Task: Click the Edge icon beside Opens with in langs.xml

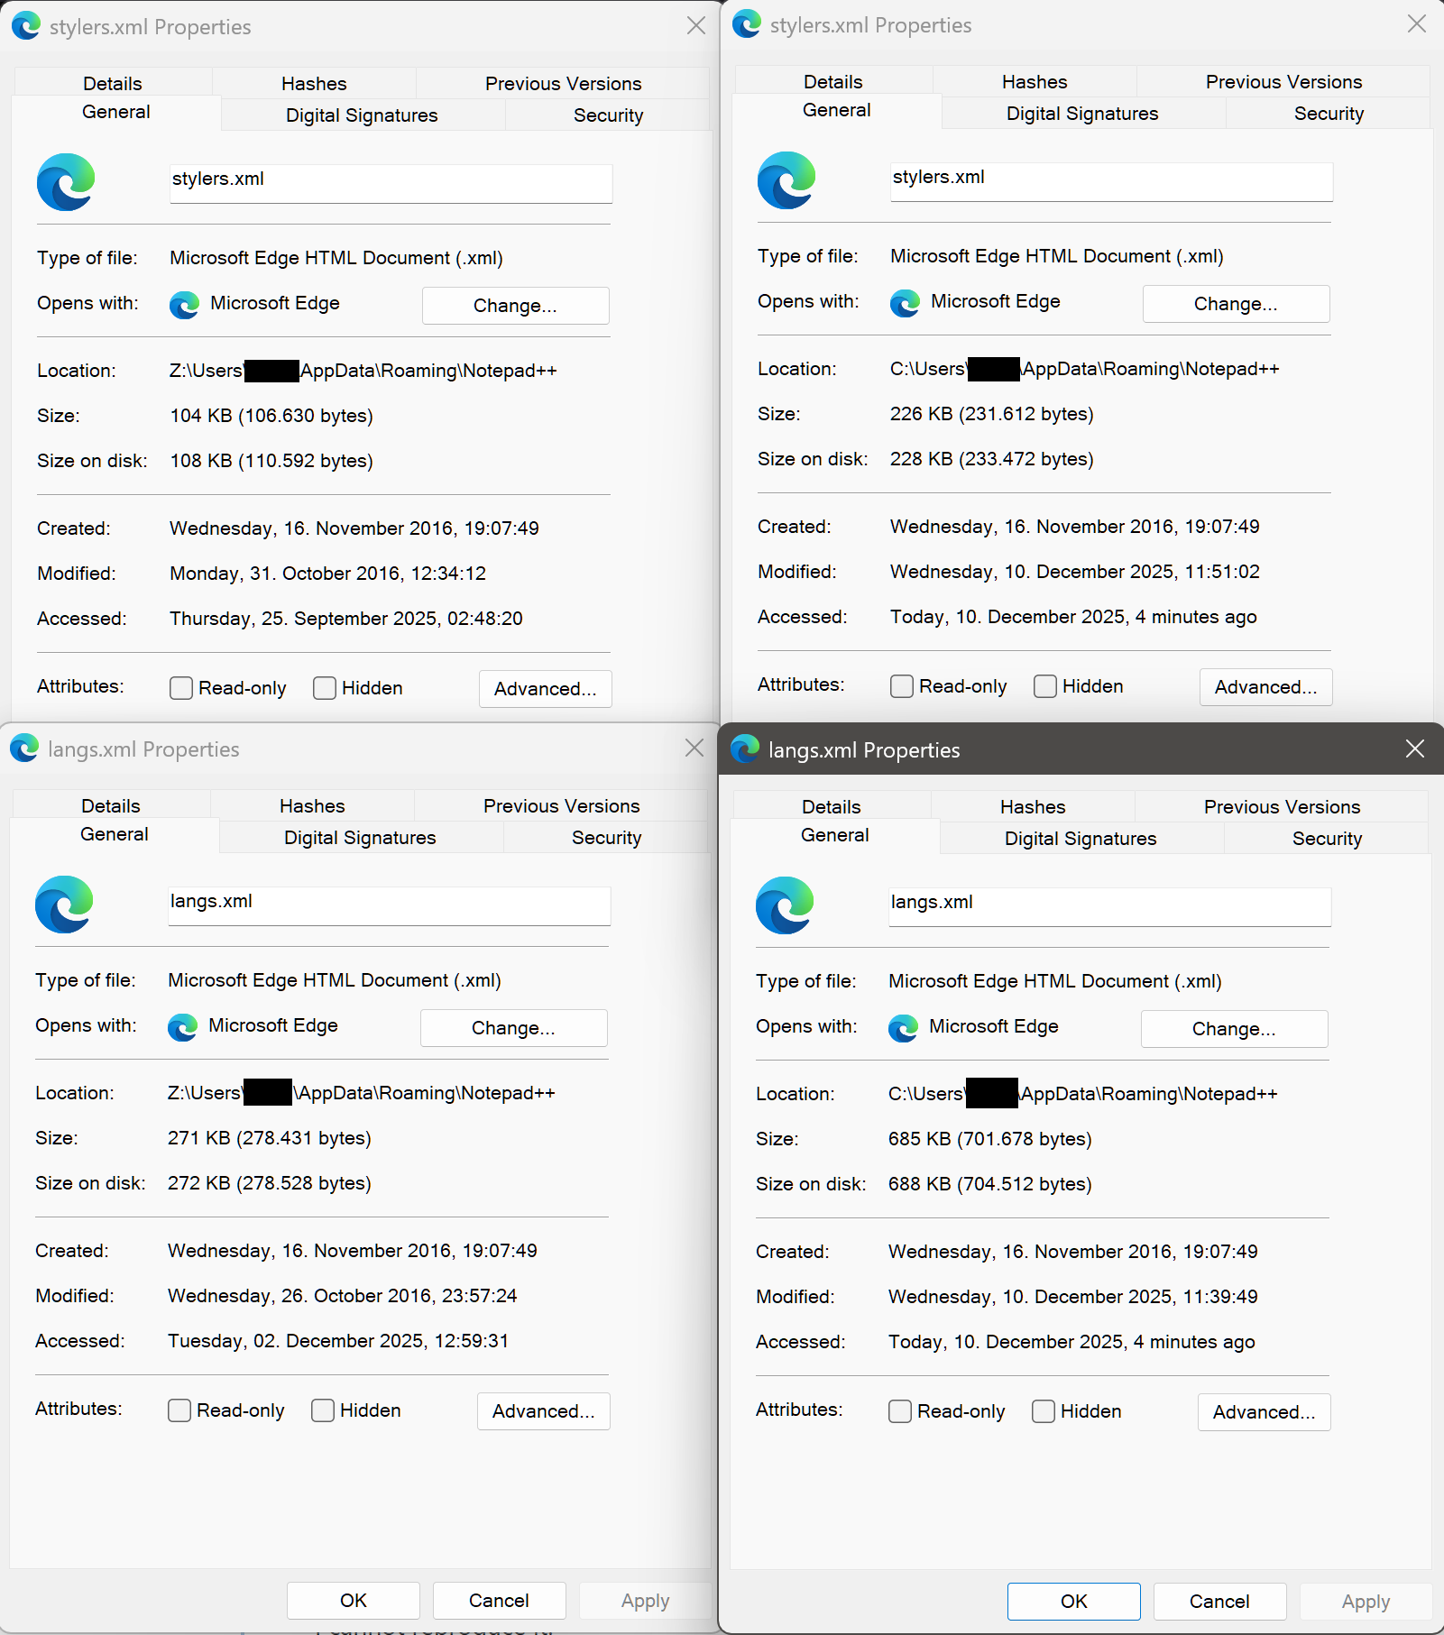Action: 182,1027
